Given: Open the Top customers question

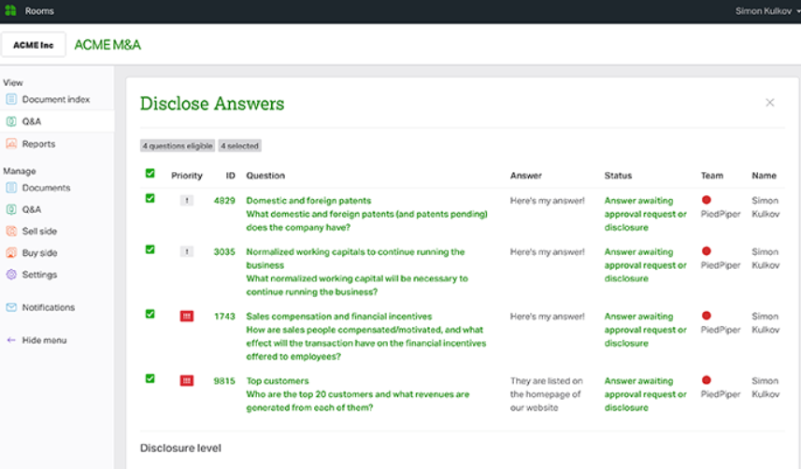Looking at the screenshot, I should (x=358, y=394).
